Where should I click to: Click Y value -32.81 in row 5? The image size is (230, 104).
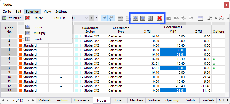[x=173, y=54]
